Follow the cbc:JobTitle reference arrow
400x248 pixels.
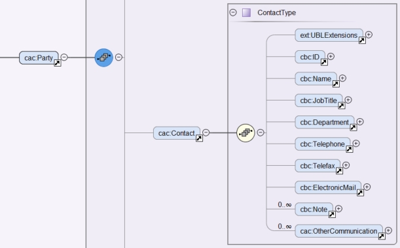click(342, 106)
